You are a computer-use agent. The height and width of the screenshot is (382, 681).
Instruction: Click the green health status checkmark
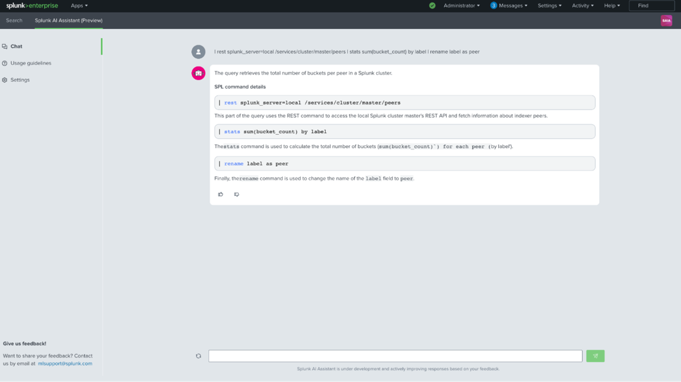(x=432, y=6)
